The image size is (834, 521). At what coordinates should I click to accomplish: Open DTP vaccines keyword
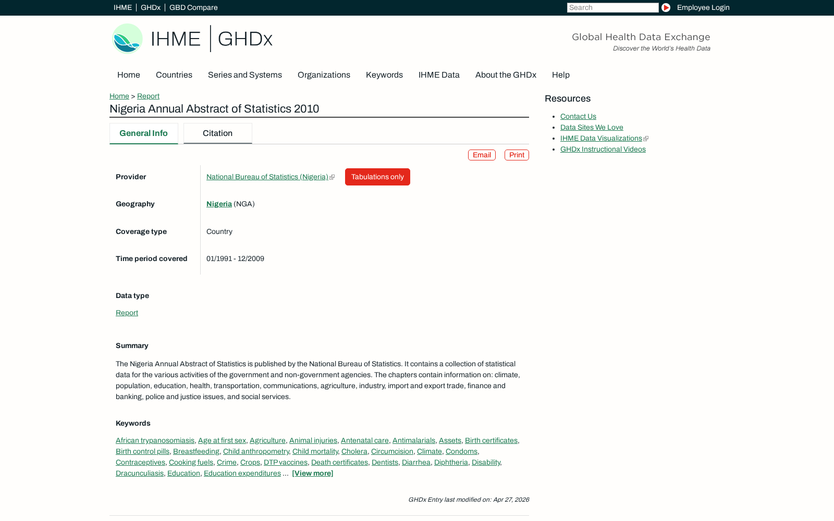286,462
